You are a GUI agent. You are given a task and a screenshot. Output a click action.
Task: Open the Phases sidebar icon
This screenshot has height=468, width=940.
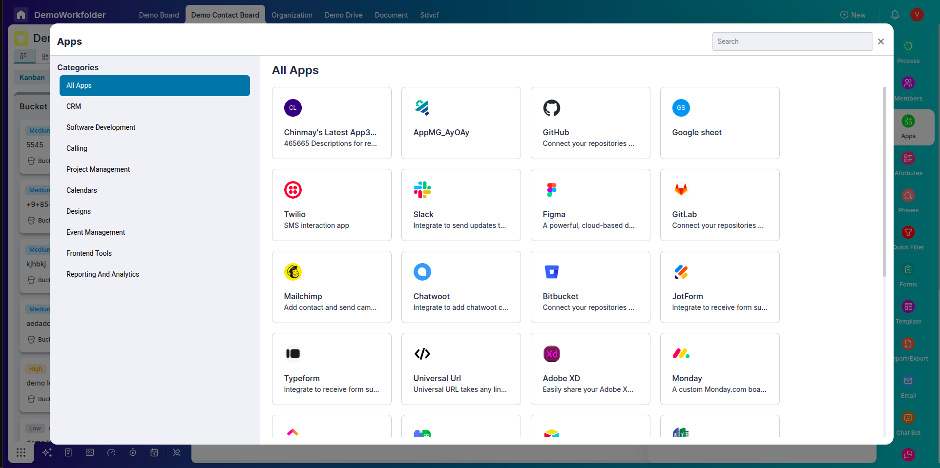(x=908, y=195)
